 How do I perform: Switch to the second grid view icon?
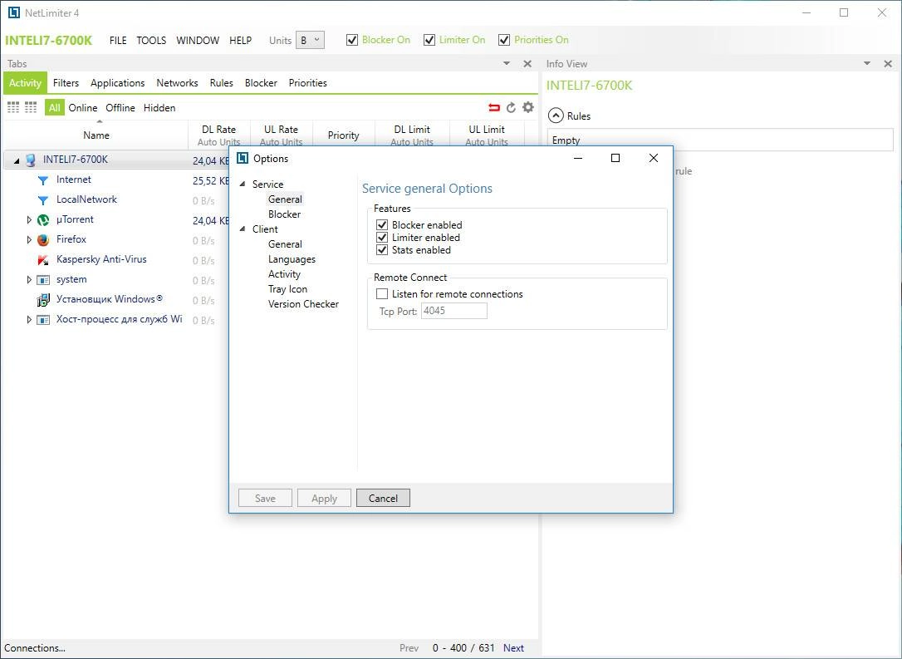[x=31, y=107]
